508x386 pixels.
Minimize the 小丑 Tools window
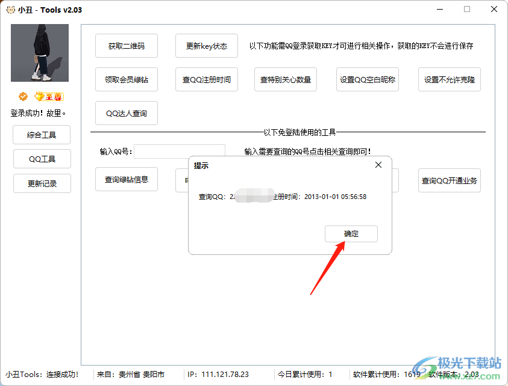point(440,10)
